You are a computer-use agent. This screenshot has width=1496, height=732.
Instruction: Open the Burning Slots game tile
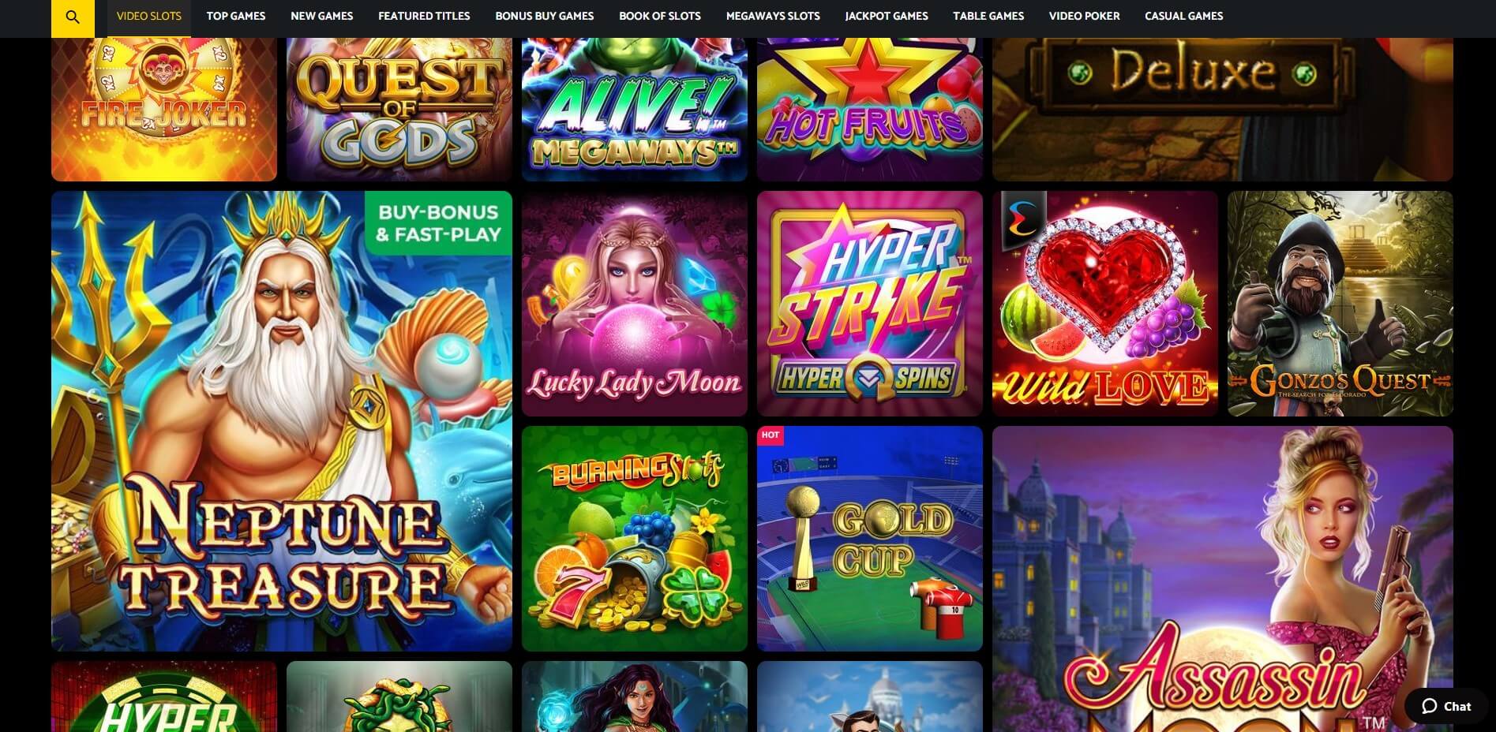(x=635, y=539)
